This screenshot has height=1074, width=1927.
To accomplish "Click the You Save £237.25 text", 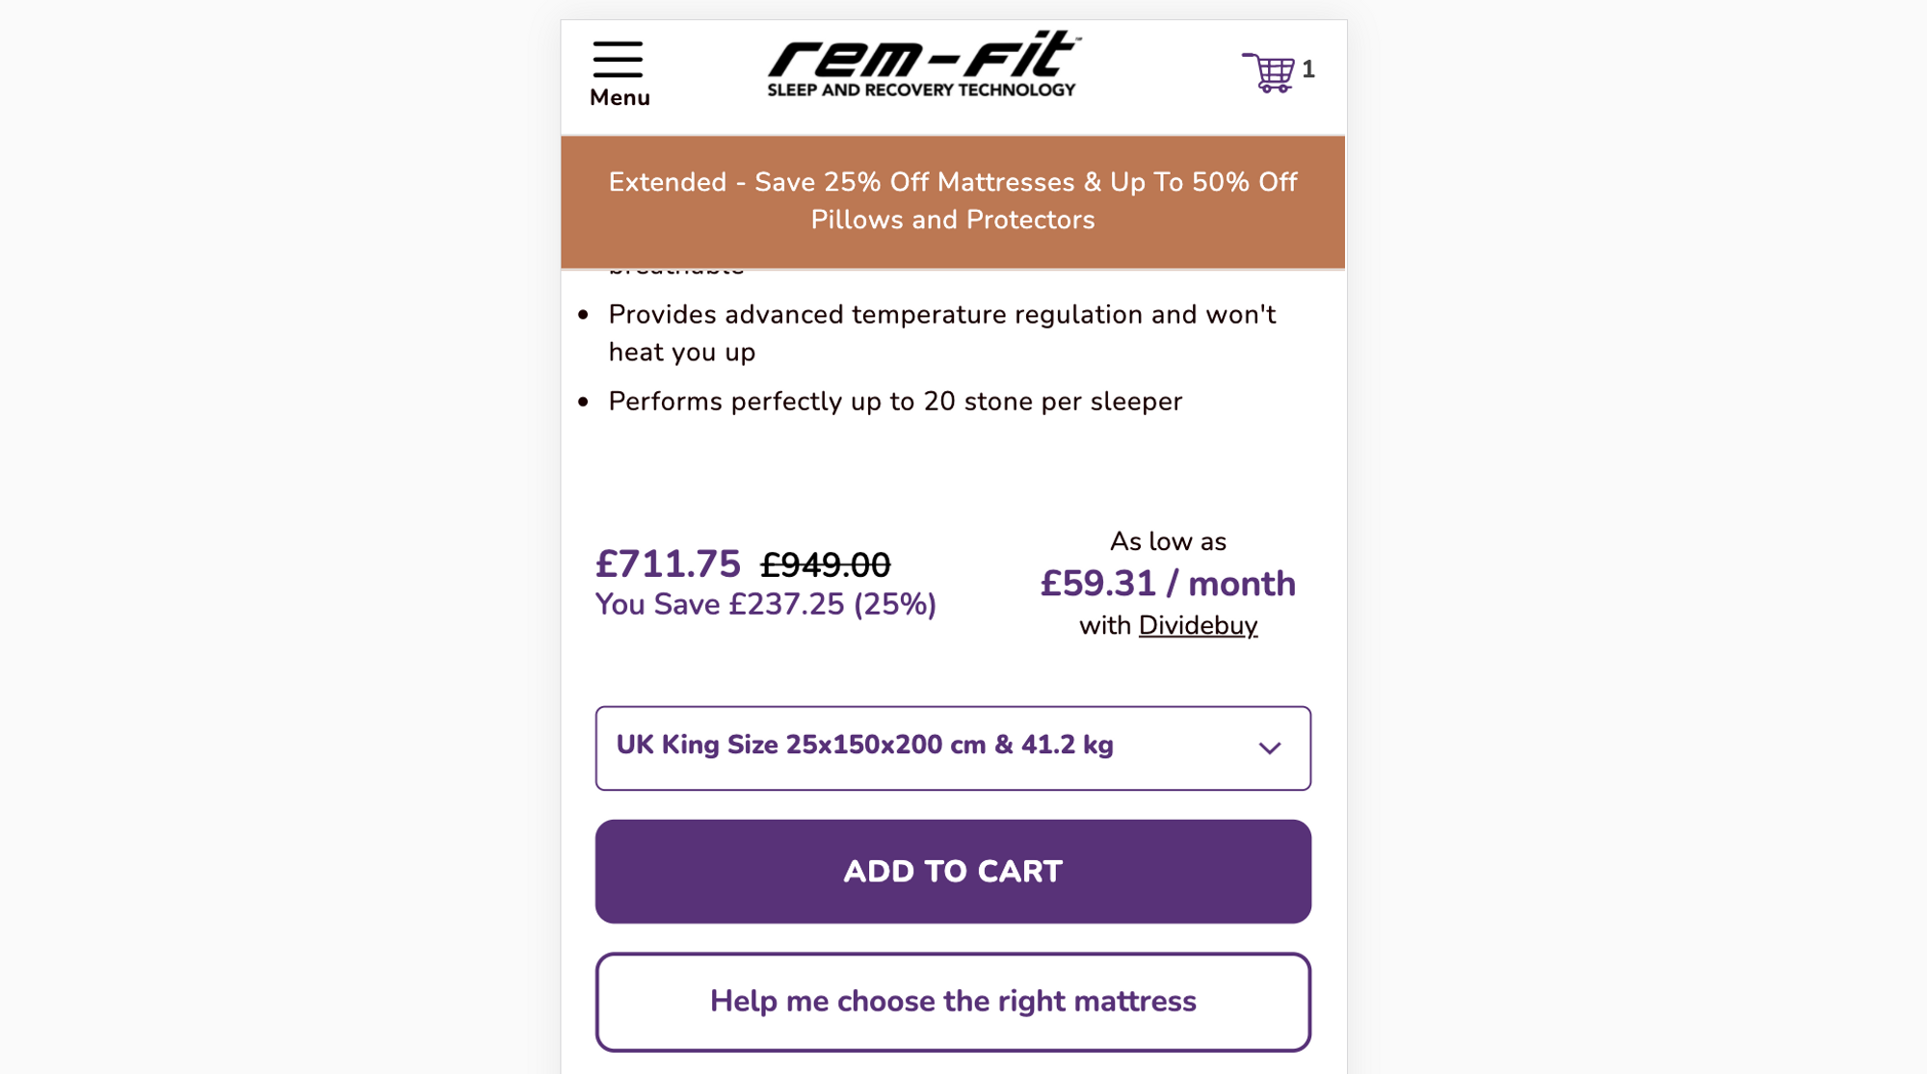I will tap(766, 605).
